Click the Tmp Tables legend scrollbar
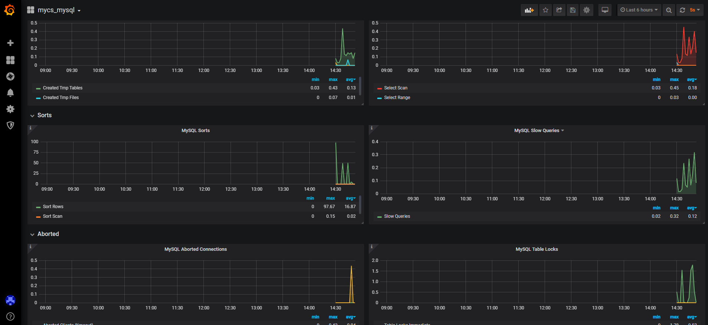The width and height of the screenshot is (708, 325). [360, 86]
